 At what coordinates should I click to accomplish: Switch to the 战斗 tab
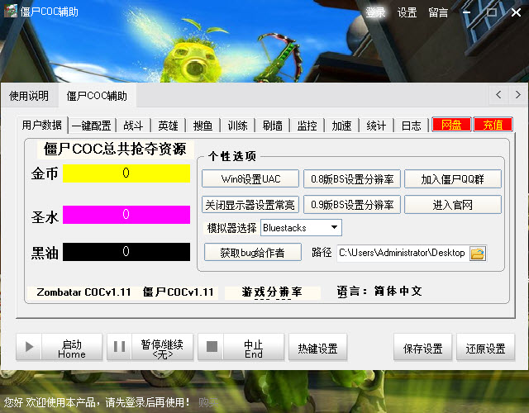(133, 126)
